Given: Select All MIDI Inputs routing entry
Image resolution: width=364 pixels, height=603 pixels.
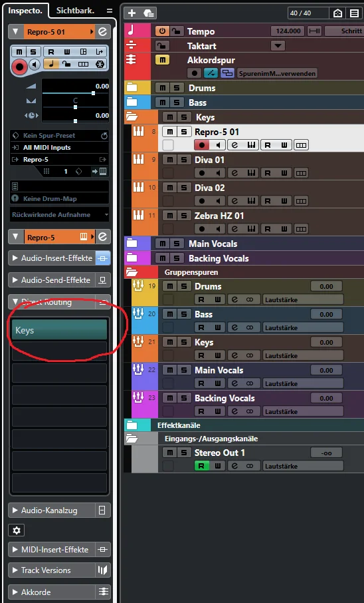Looking at the screenshot, I should point(60,148).
